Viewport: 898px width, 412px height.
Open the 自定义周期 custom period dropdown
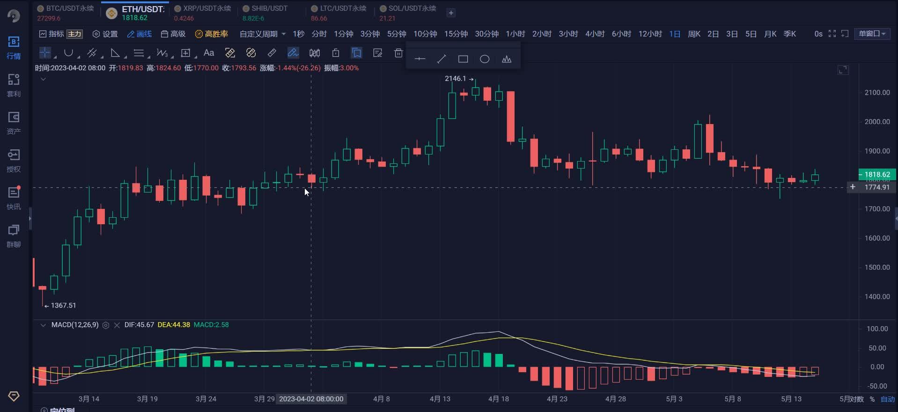pos(262,34)
